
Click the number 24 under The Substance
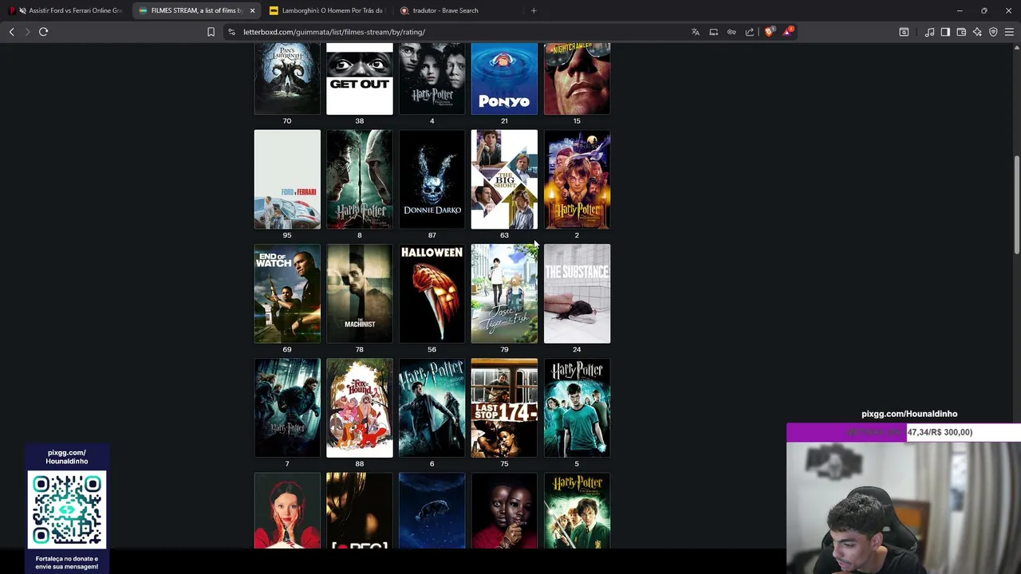(x=577, y=349)
